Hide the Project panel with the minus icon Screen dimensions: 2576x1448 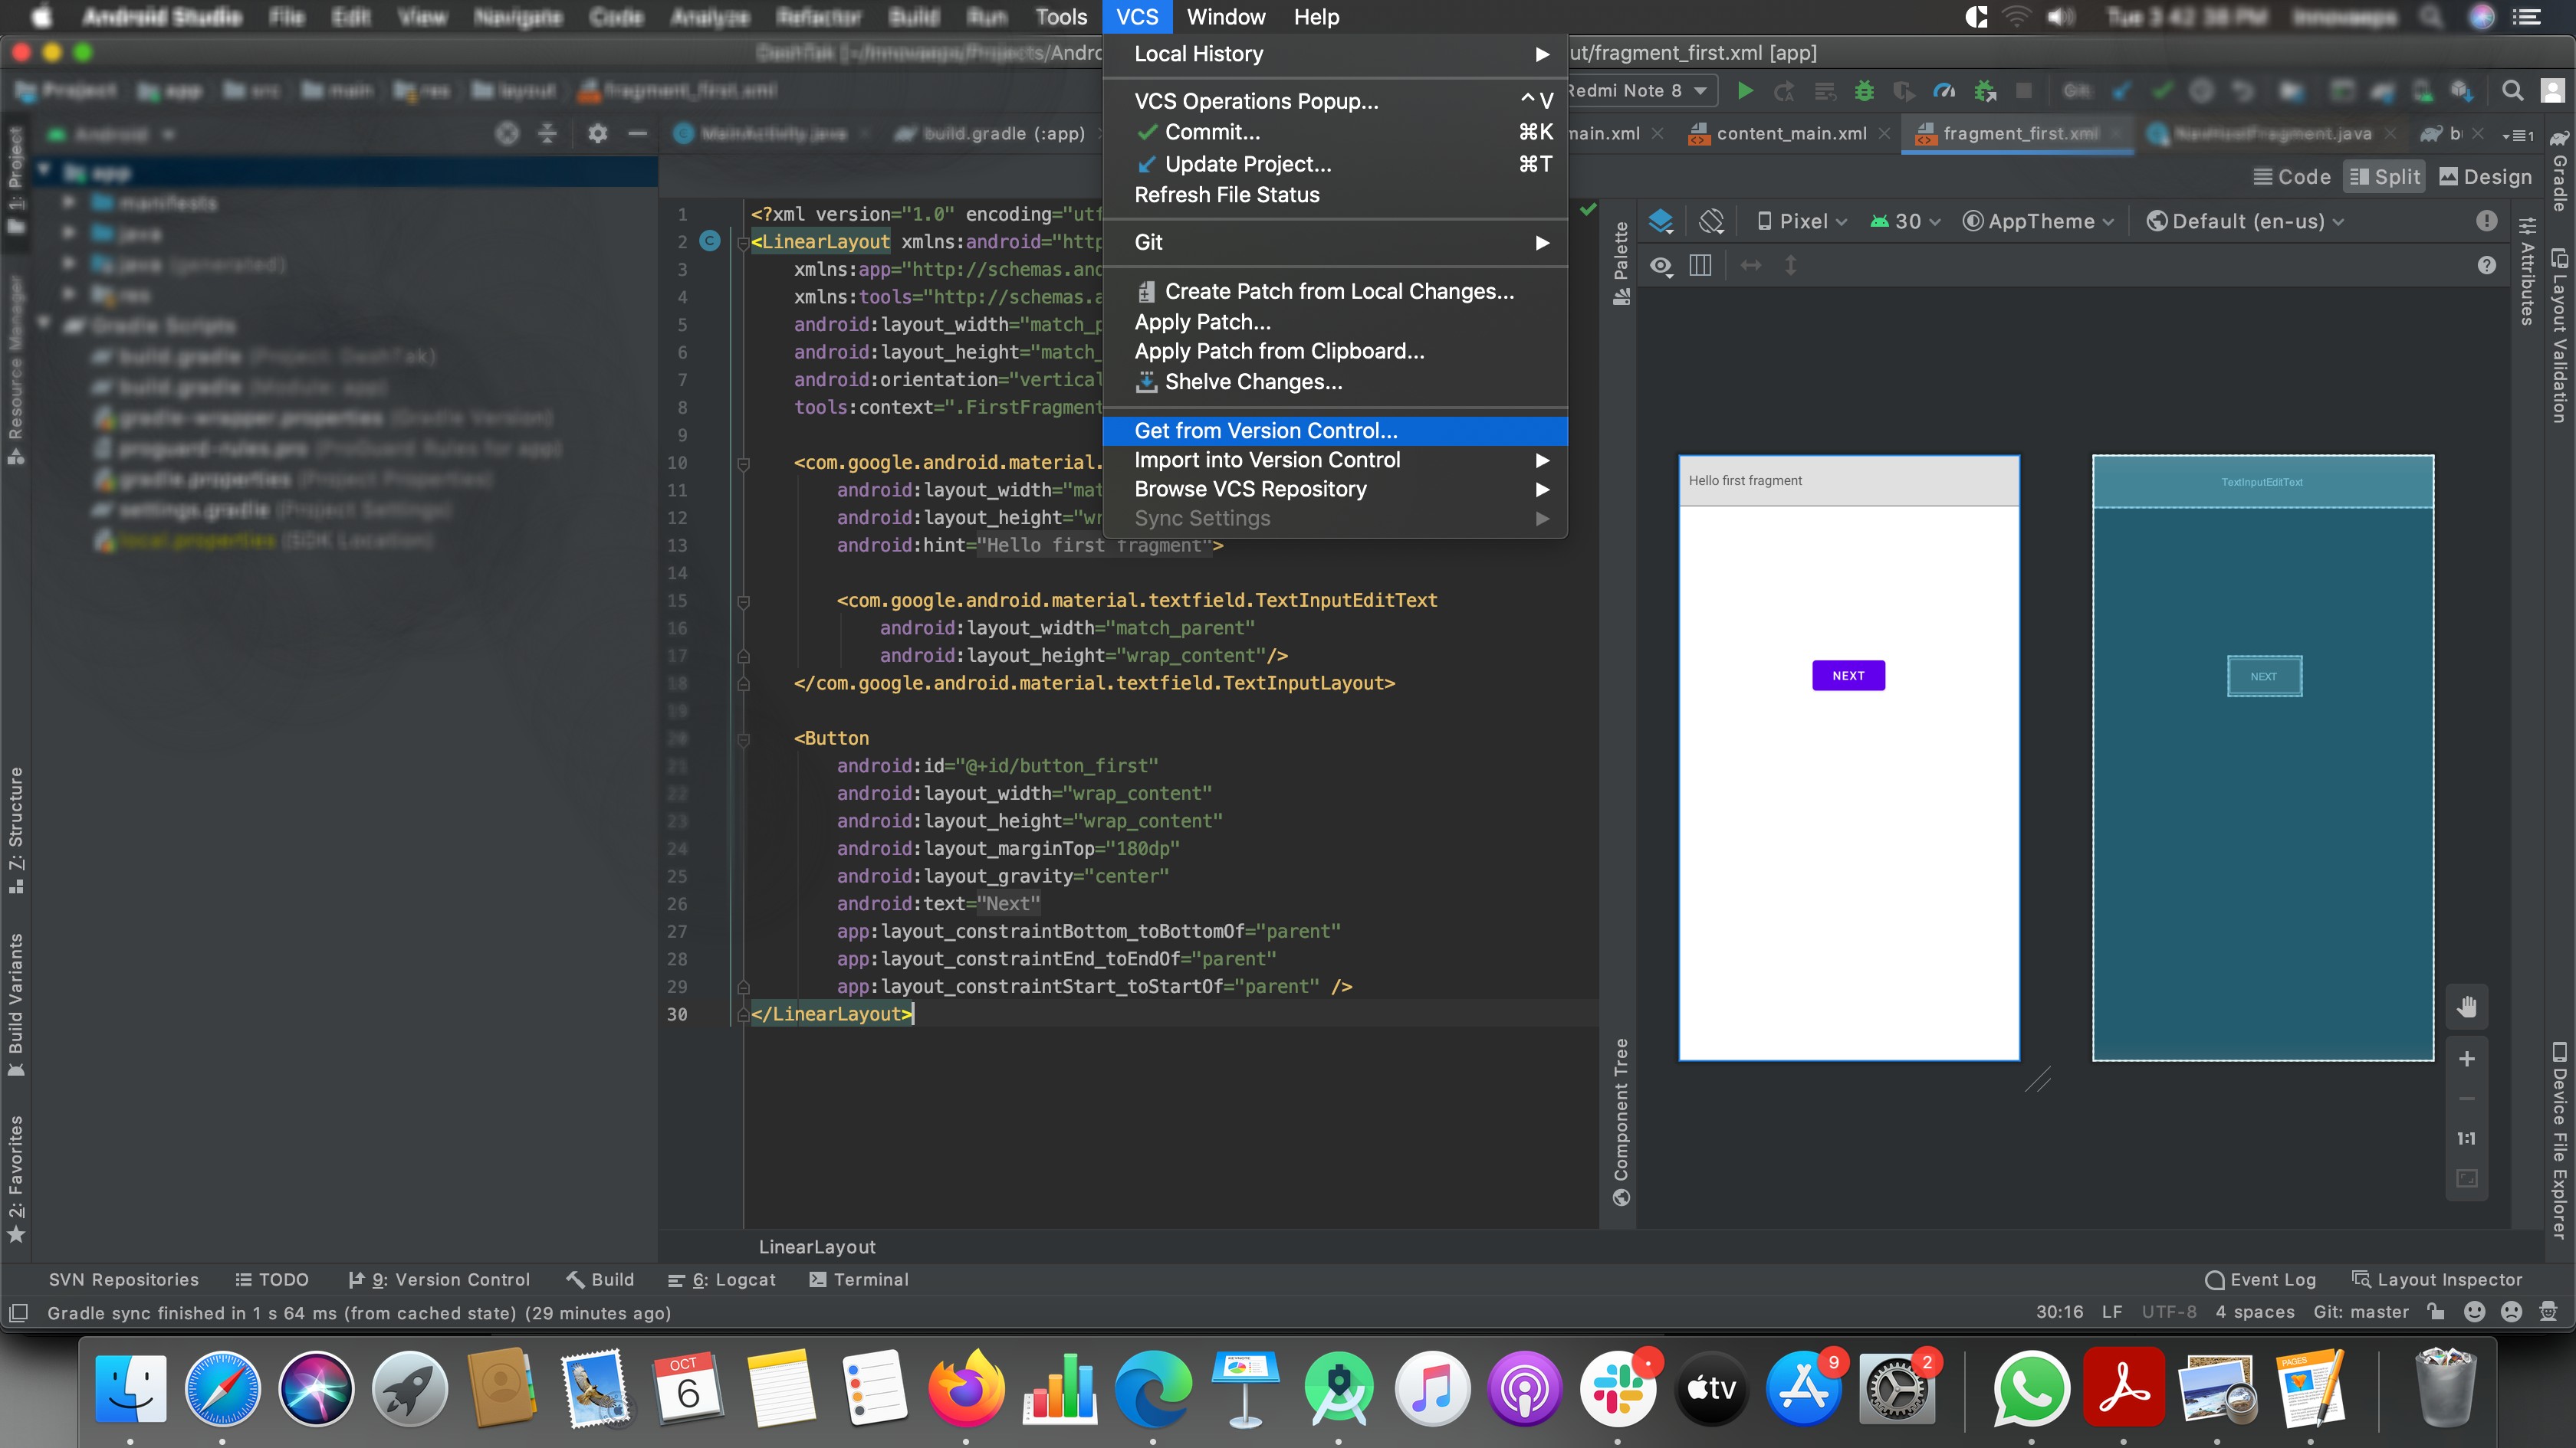pyautogui.click(x=637, y=133)
